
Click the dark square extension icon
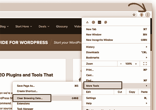[100, 22]
